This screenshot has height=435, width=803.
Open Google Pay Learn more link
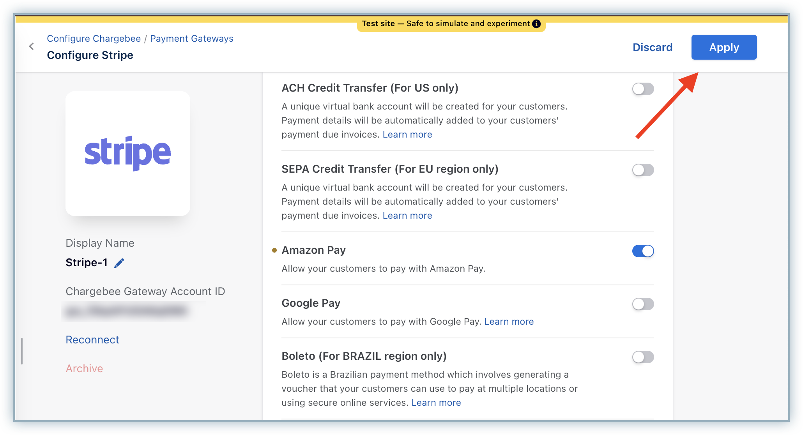509,322
